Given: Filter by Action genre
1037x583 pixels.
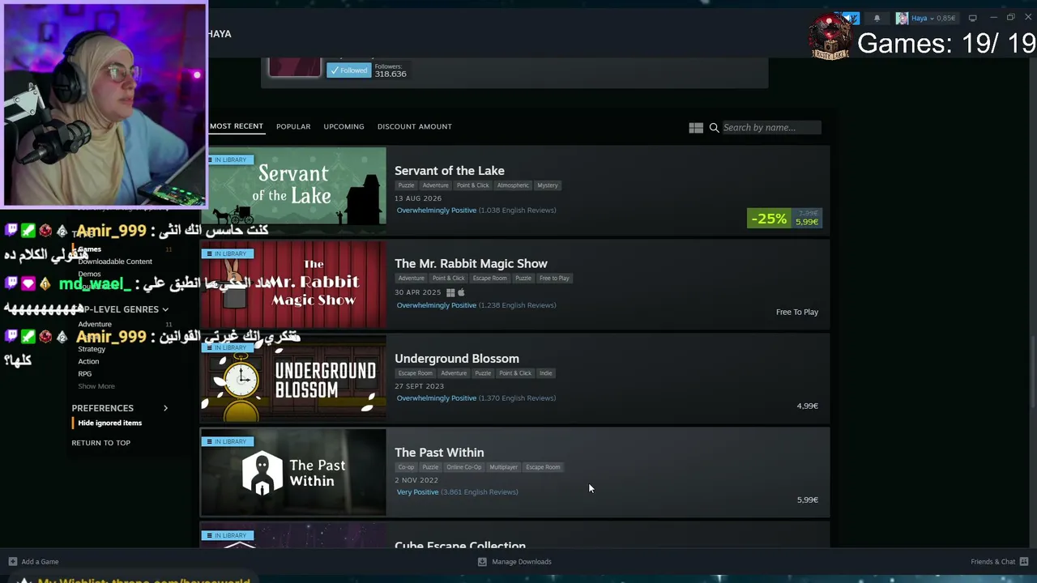Looking at the screenshot, I should [88, 361].
